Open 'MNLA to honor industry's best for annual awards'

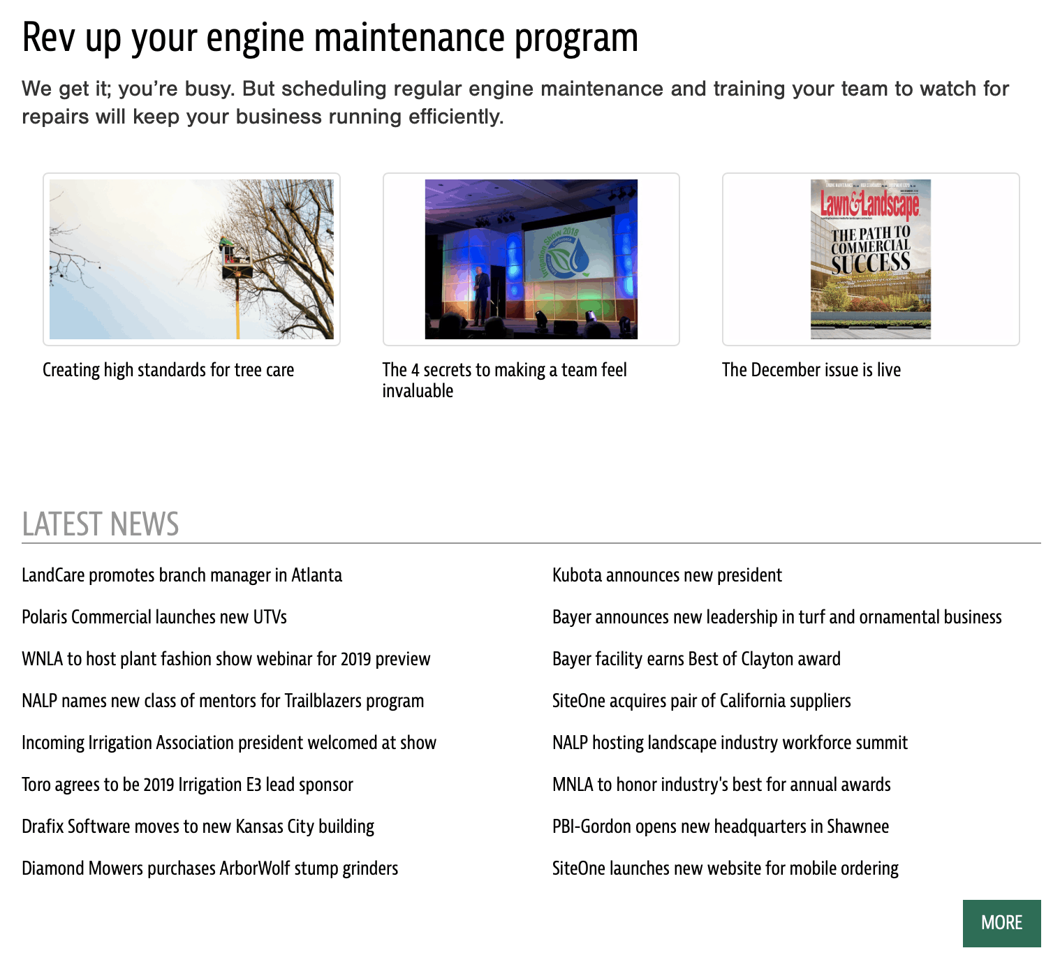[x=721, y=785]
